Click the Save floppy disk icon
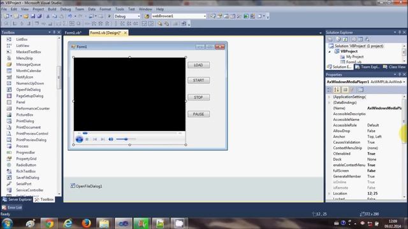Image resolution: width=408 pixels, height=229 pixels. (x=33, y=16)
